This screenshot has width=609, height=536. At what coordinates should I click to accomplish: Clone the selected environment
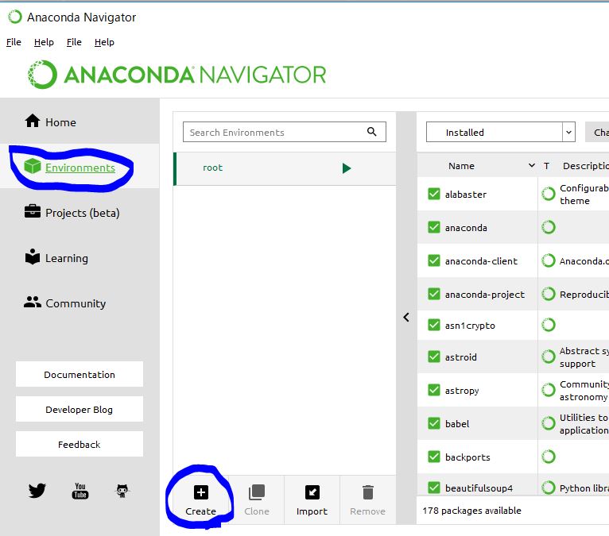click(x=257, y=500)
